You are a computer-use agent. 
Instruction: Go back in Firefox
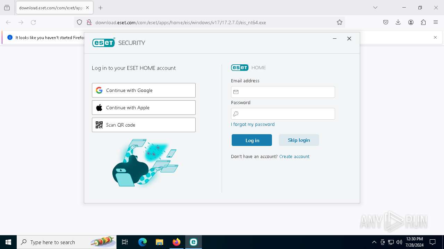coord(8,22)
